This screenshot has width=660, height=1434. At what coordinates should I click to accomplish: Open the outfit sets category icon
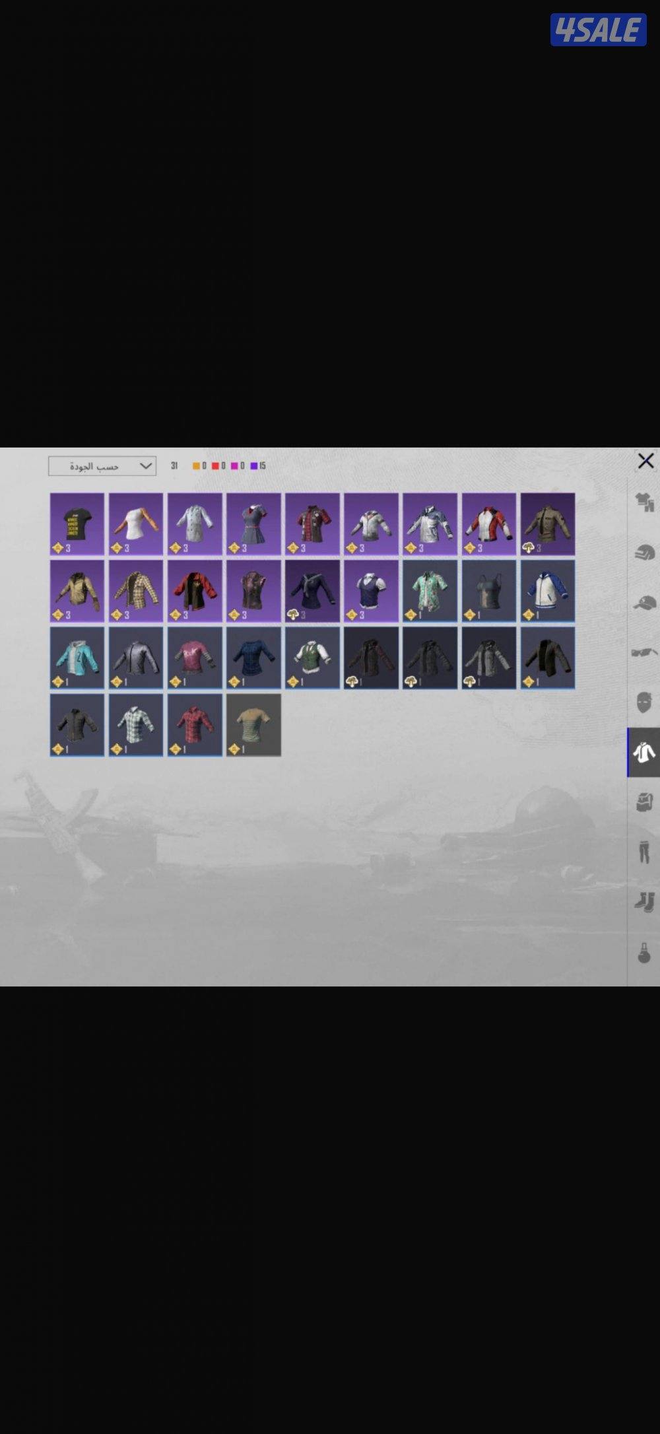644,502
